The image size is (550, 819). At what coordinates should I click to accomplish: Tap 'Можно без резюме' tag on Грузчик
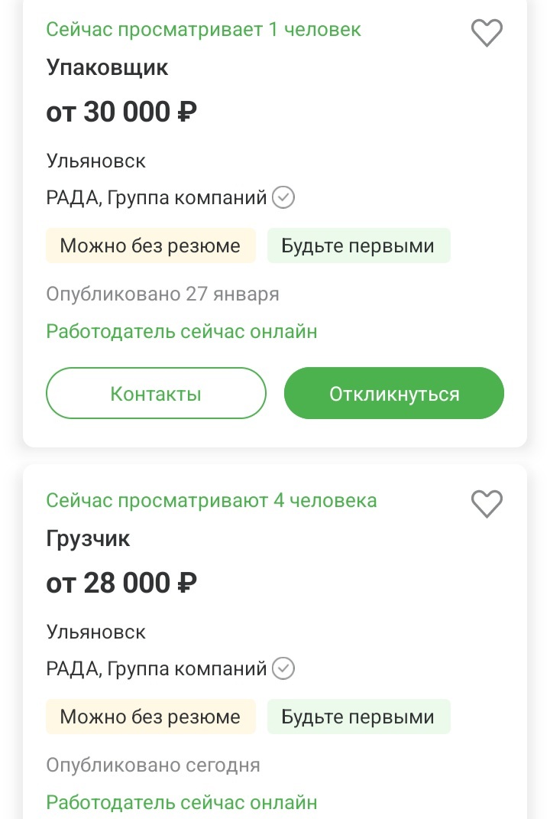coord(150,717)
